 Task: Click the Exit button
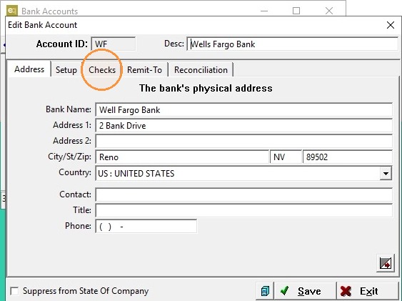click(367, 291)
